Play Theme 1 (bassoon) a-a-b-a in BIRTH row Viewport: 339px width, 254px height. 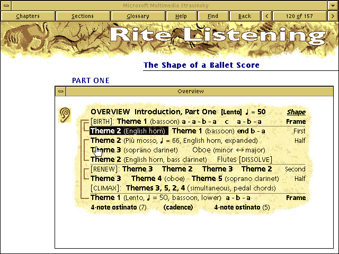(167, 122)
